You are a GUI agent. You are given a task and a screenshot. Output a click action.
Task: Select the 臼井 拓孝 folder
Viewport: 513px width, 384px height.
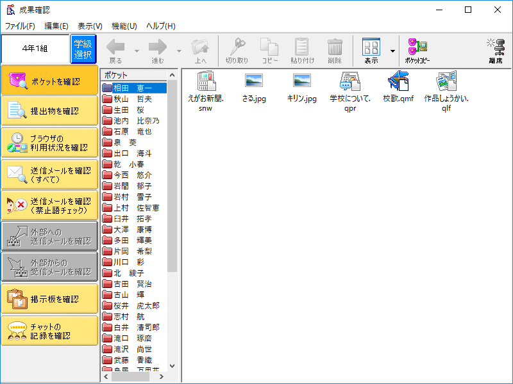(x=127, y=219)
